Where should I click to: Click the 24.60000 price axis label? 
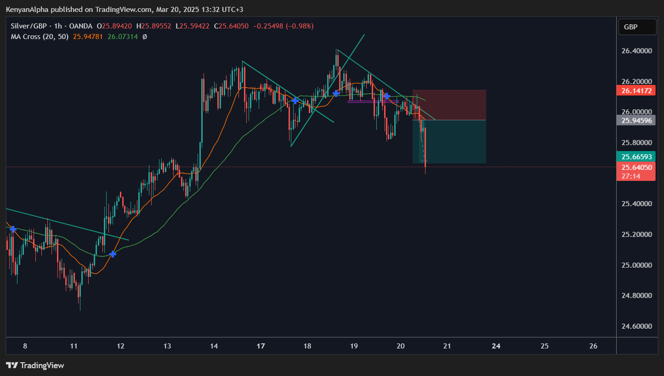tap(636, 326)
